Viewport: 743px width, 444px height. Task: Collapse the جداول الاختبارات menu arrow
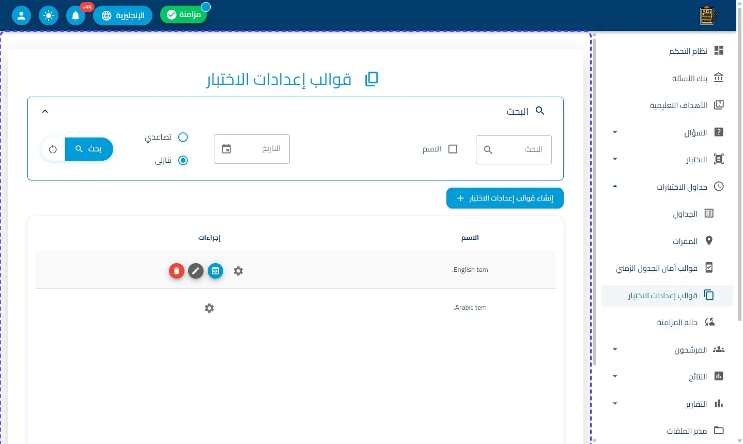pyautogui.click(x=615, y=187)
